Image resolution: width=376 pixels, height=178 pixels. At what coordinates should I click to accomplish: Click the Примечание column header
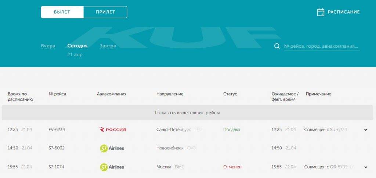(318, 94)
